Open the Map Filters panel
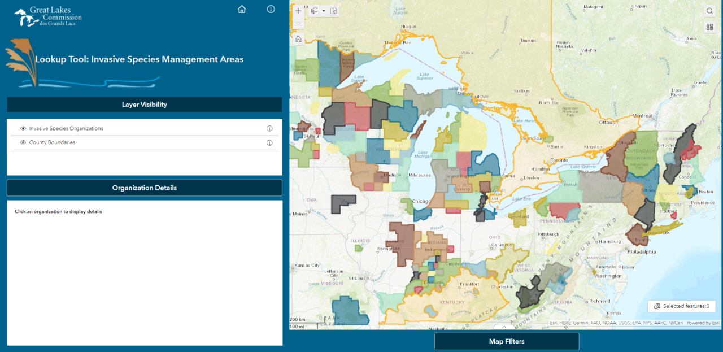This screenshot has width=723, height=352. tap(506, 341)
